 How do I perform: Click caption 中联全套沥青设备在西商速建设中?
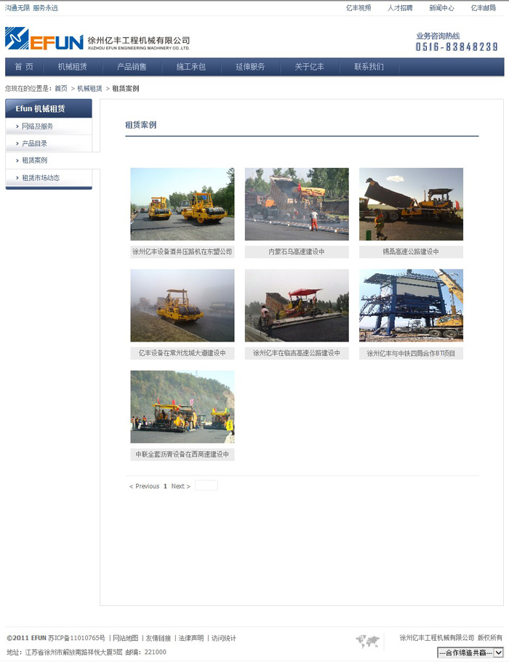coord(182,454)
